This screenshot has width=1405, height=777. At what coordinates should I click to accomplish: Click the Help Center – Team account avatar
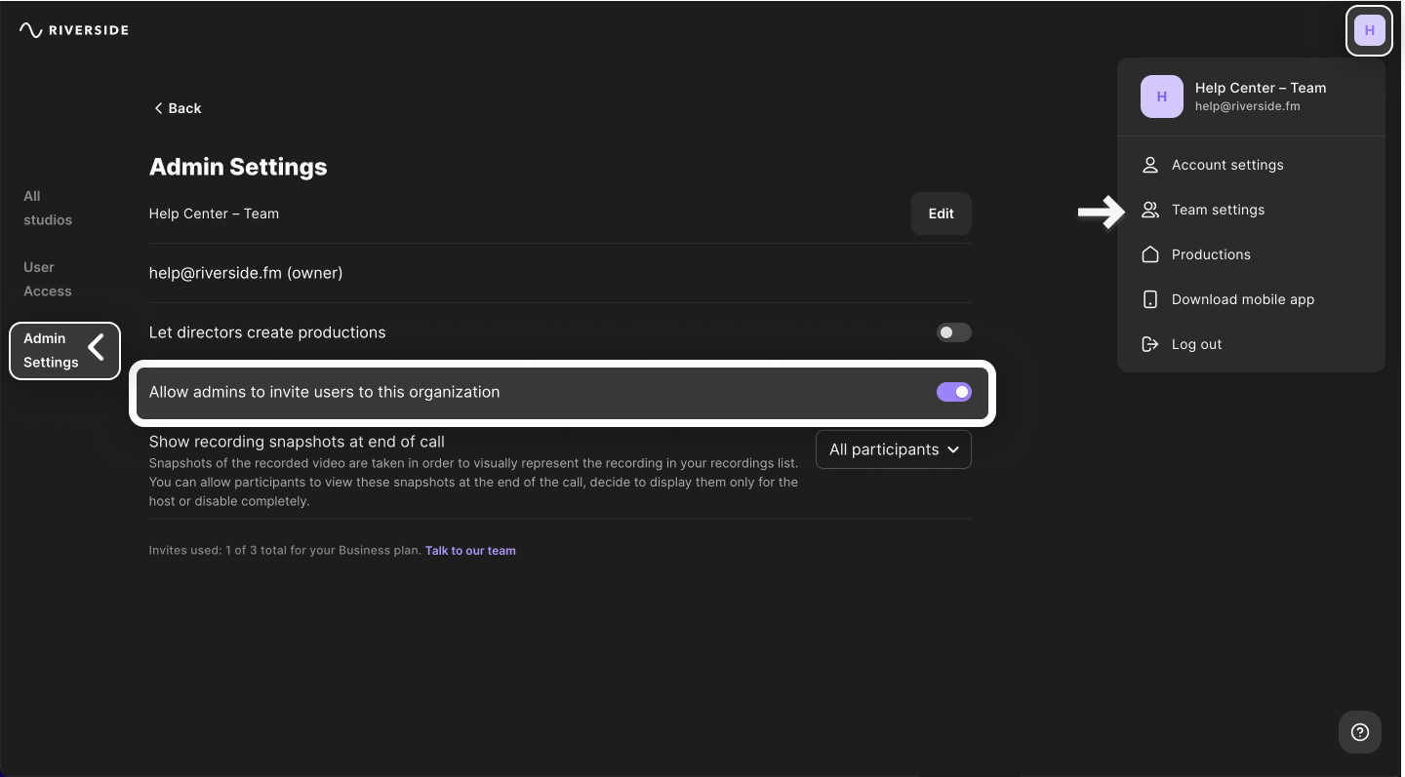[x=1162, y=97]
